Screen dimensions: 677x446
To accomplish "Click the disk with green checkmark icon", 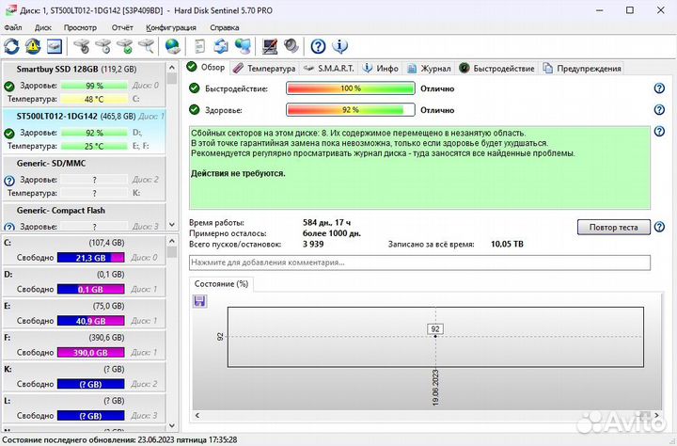I will tap(125, 46).
